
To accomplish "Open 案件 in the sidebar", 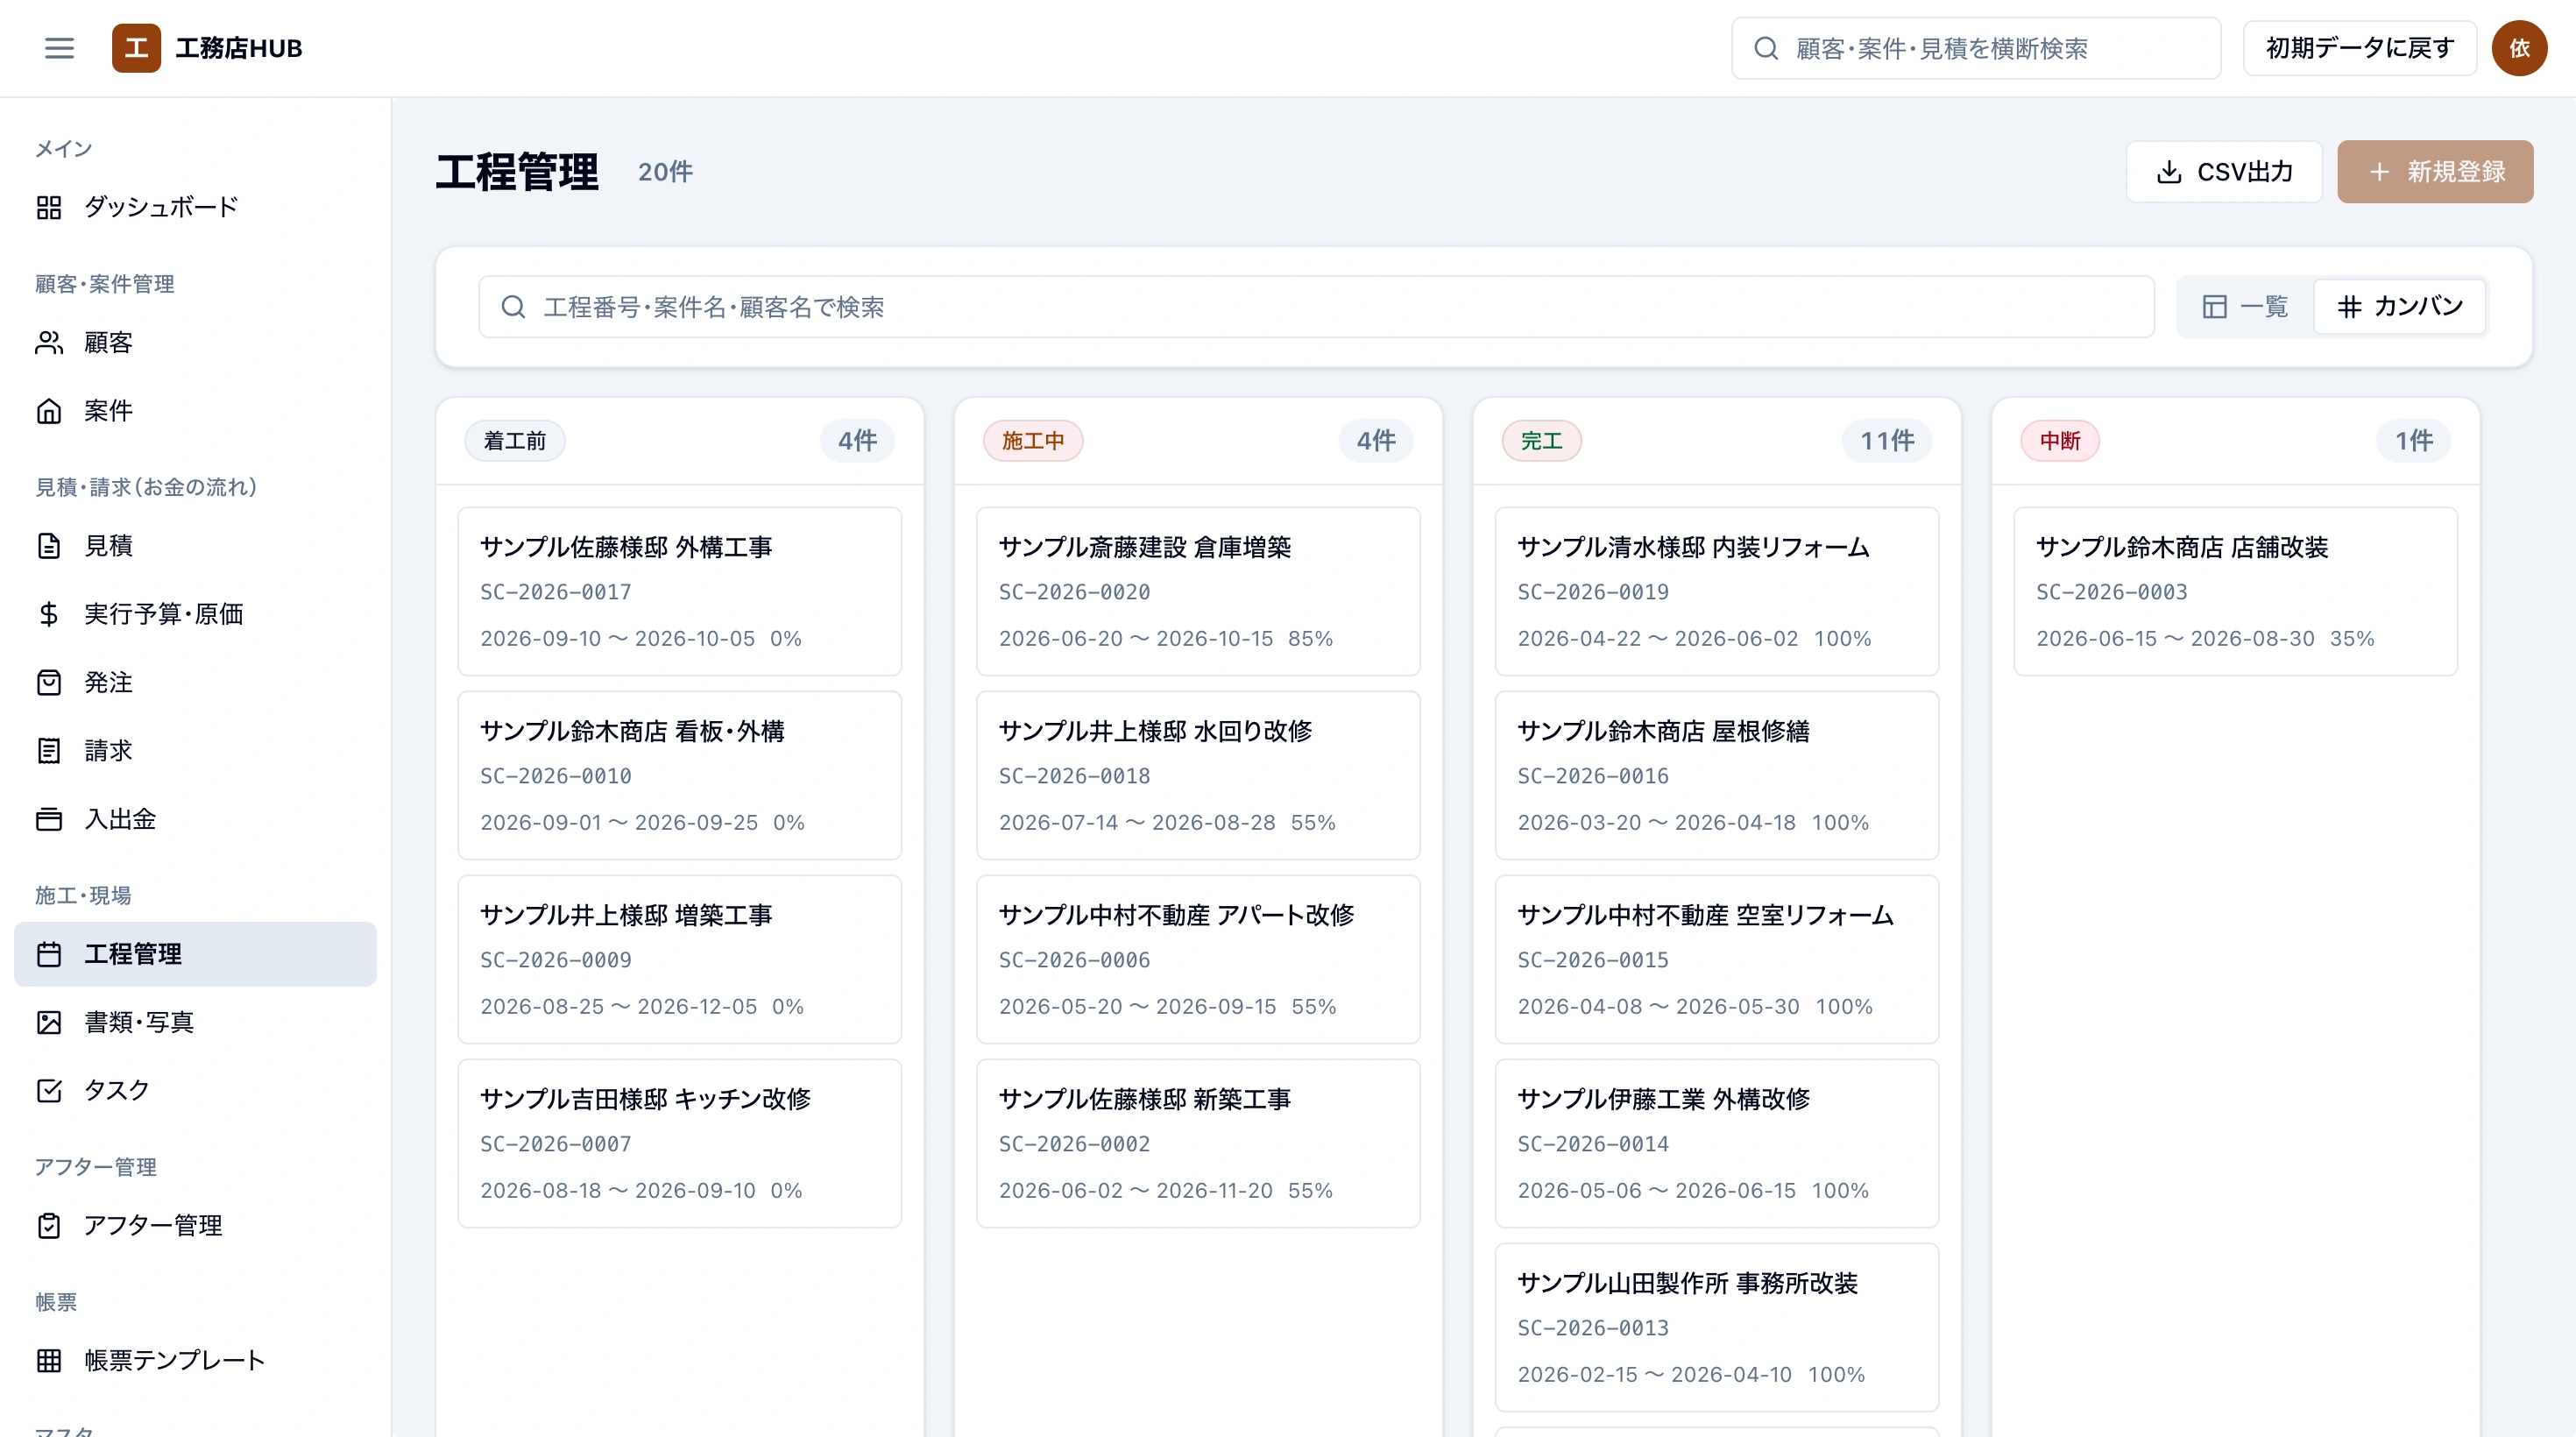I will tap(195, 411).
